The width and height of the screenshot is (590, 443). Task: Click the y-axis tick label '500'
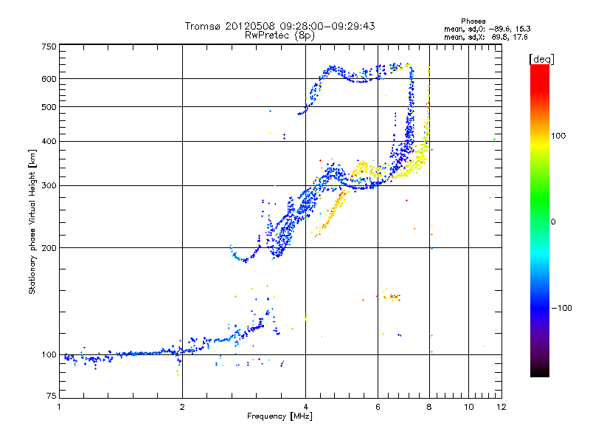49,107
